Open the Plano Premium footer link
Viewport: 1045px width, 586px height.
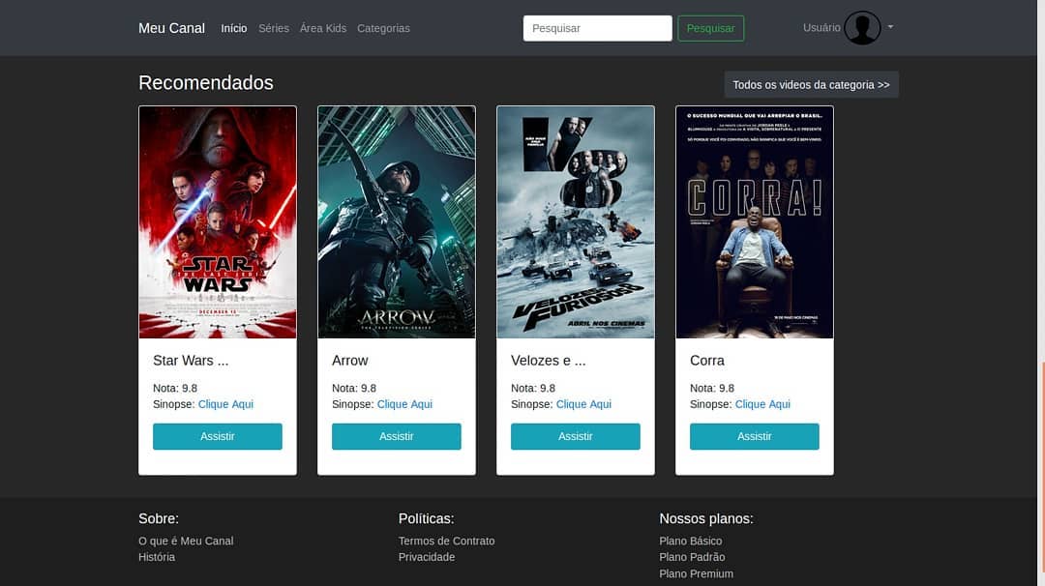tap(696, 573)
